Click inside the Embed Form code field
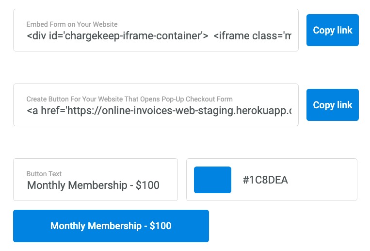Viewport: 370px width, 251px height. [156, 30]
